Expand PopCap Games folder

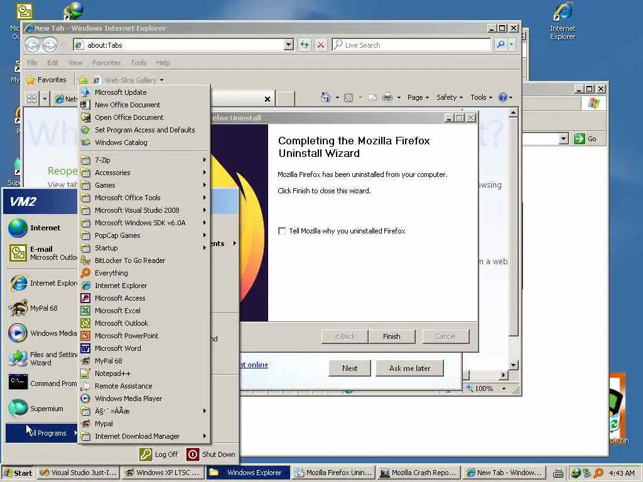144,235
